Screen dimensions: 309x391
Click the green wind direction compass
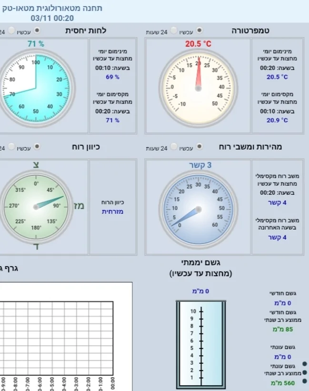[x=36, y=206]
